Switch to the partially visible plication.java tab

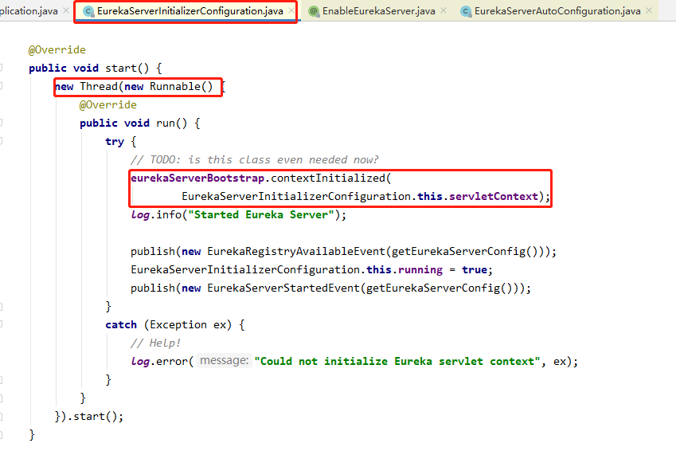click(29, 11)
